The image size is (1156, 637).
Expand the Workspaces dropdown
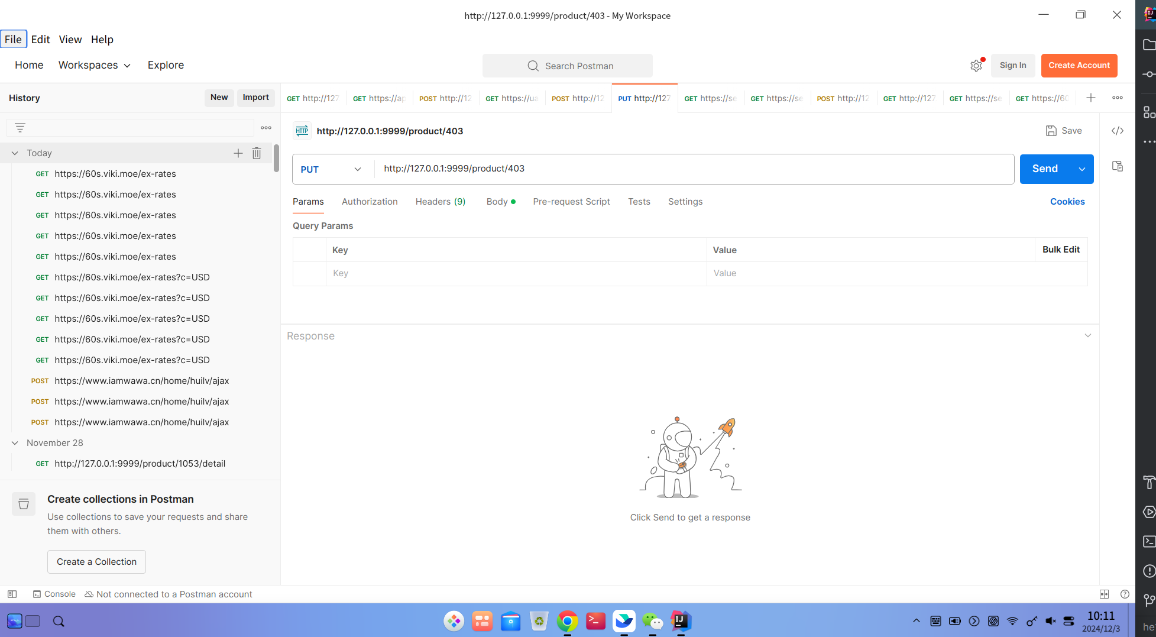[95, 65]
